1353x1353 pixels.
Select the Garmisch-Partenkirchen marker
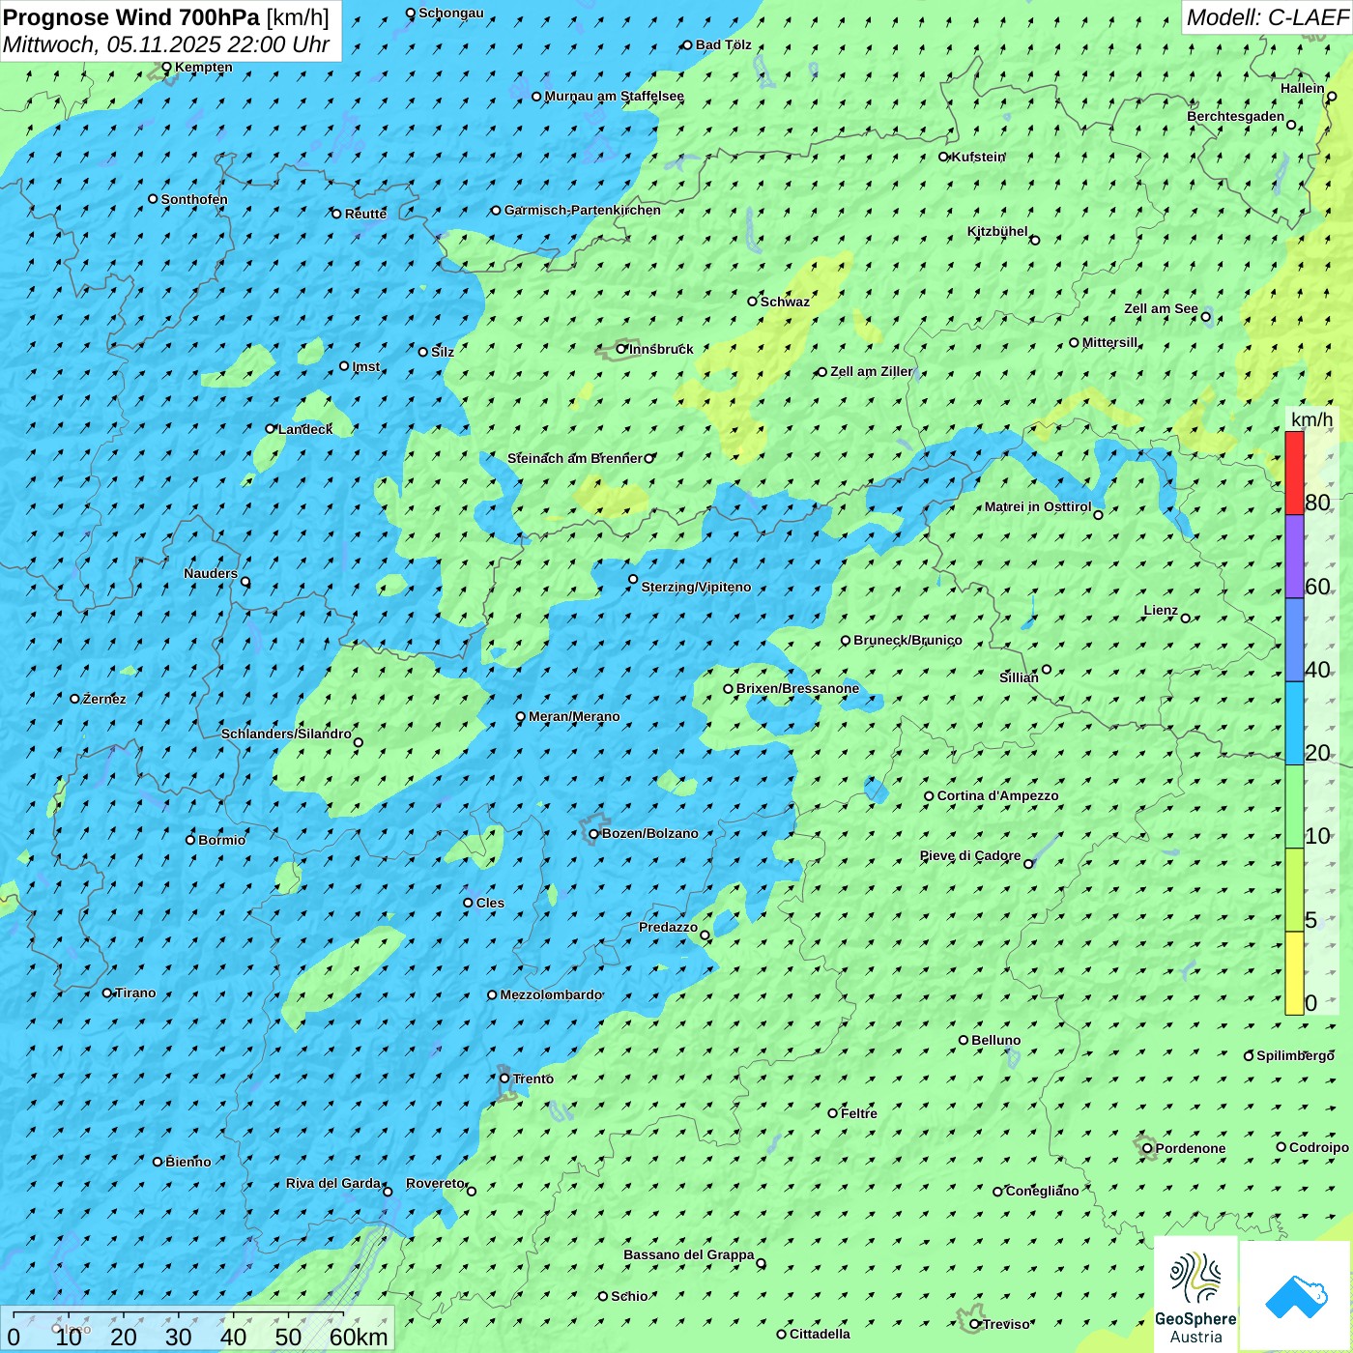coord(496,211)
